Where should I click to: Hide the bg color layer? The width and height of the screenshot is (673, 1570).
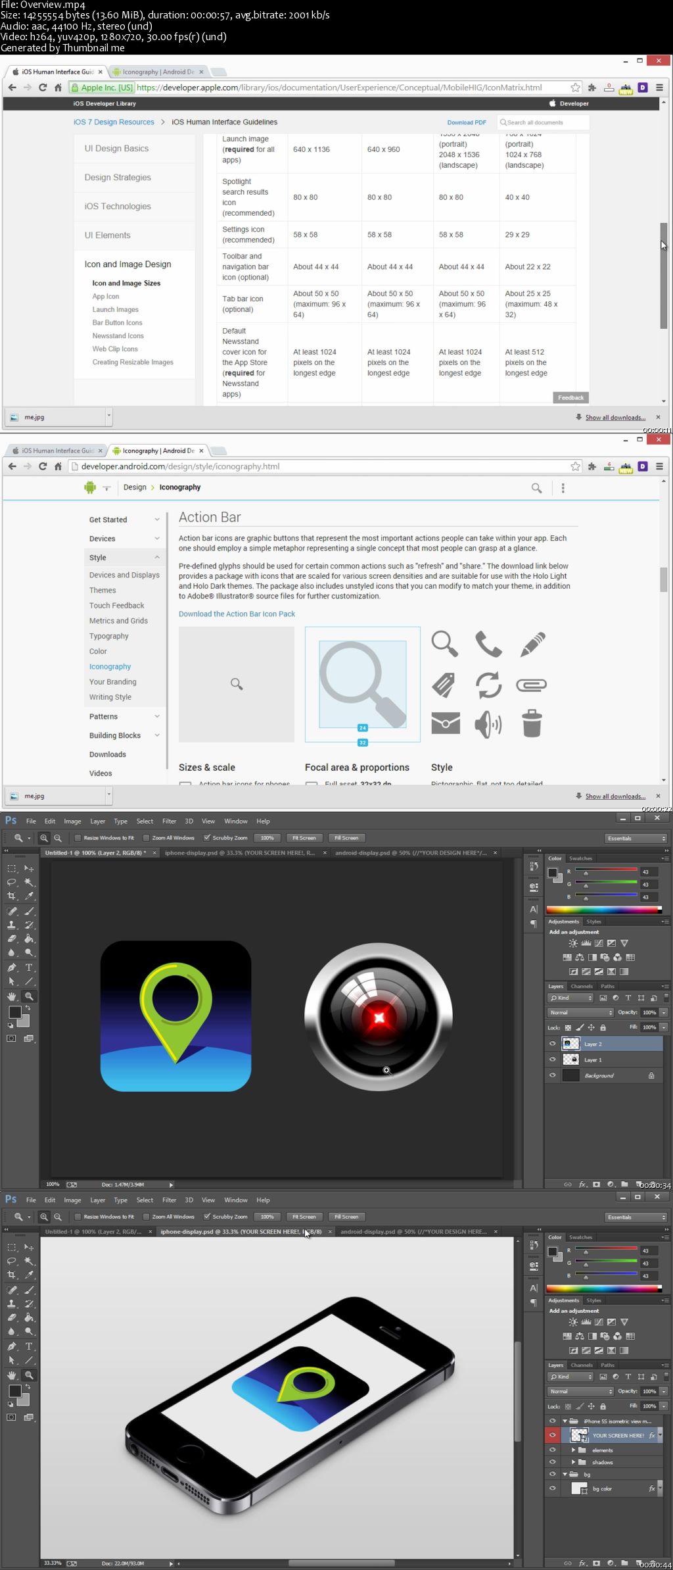(x=553, y=1488)
